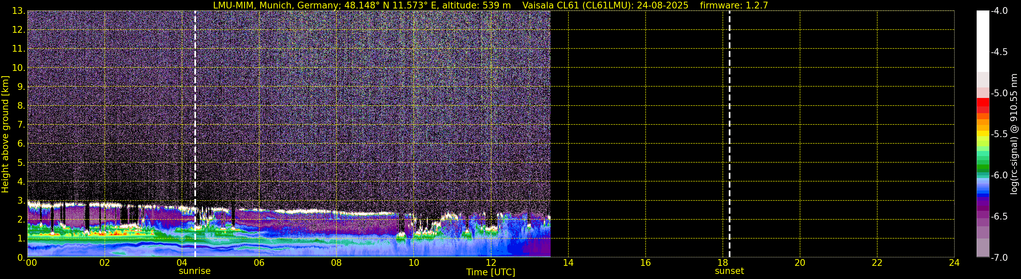1021x279 pixels.
Task: Click the time axis tick label 04
Action: [182, 263]
